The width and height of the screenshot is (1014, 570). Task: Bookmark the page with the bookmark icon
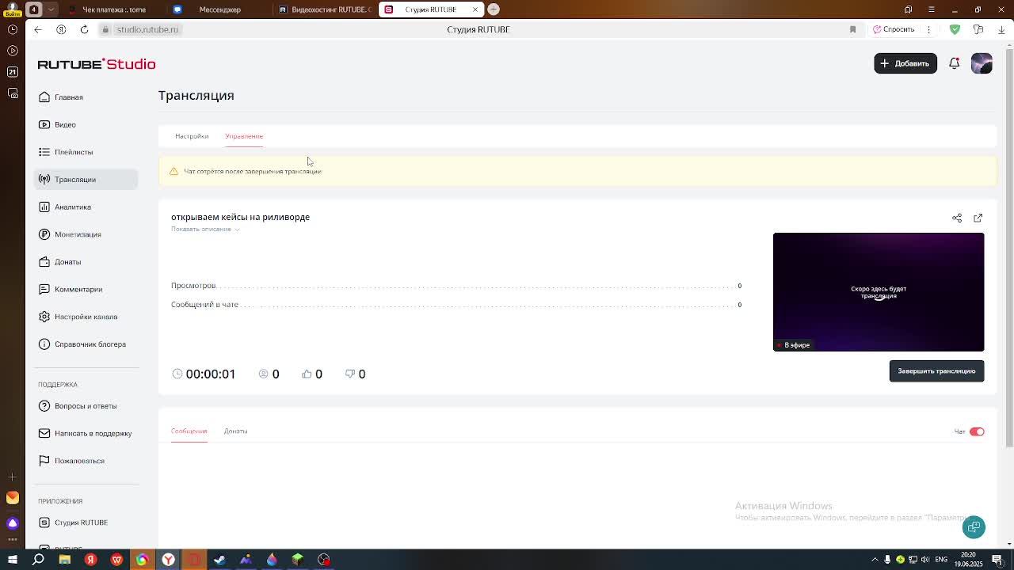click(x=852, y=29)
